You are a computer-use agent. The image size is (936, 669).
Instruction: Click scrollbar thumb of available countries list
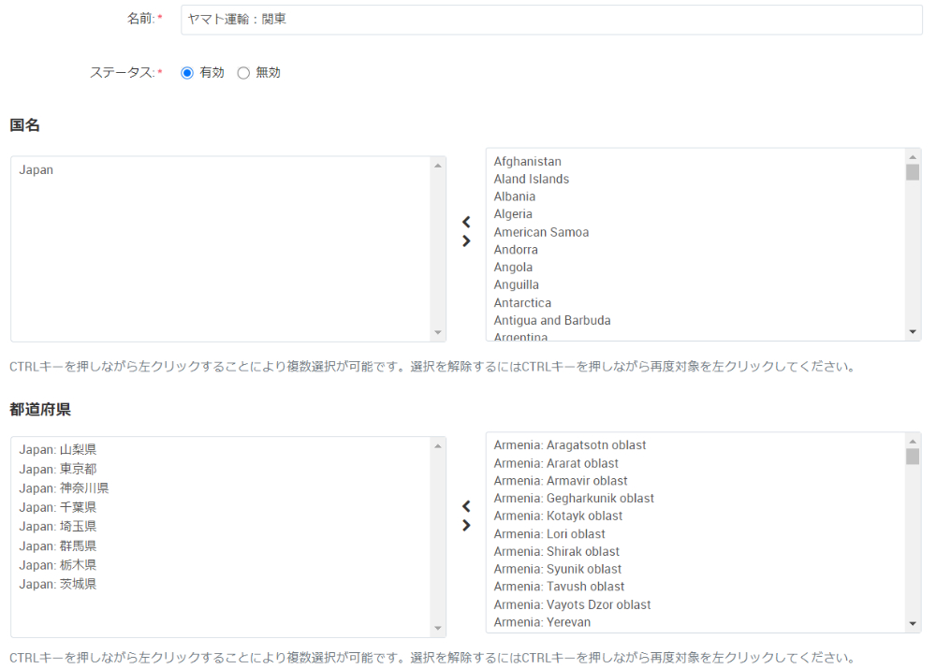pos(913,172)
